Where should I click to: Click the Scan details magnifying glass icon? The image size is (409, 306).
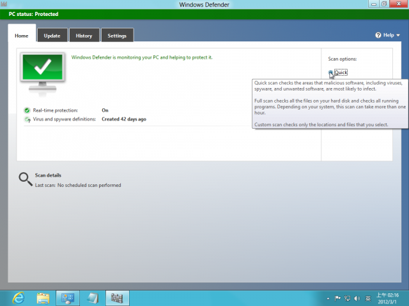coord(26,179)
